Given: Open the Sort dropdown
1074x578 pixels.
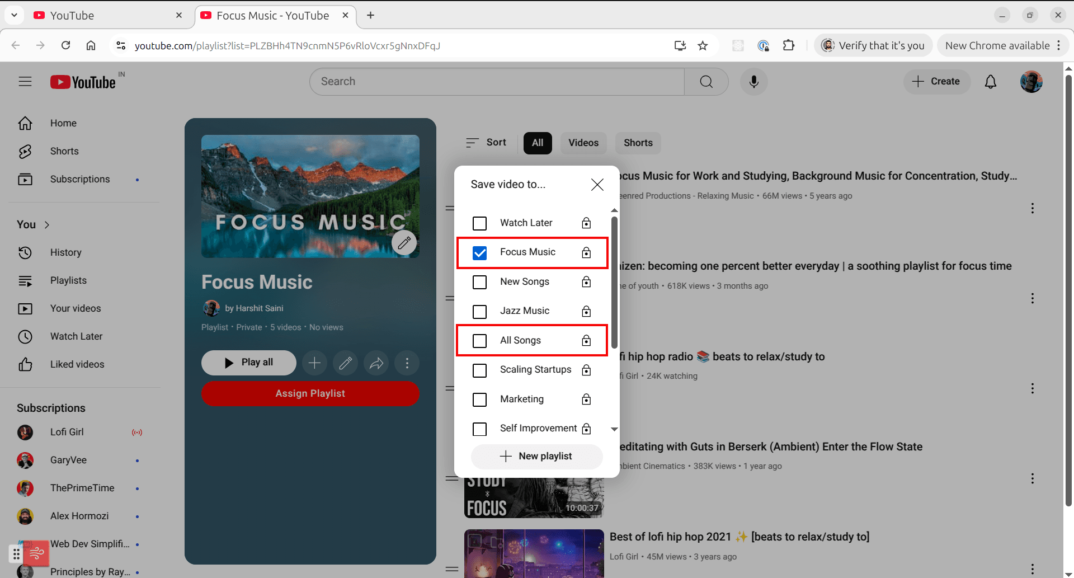Looking at the screenshot, I should (x=486, y=143).
